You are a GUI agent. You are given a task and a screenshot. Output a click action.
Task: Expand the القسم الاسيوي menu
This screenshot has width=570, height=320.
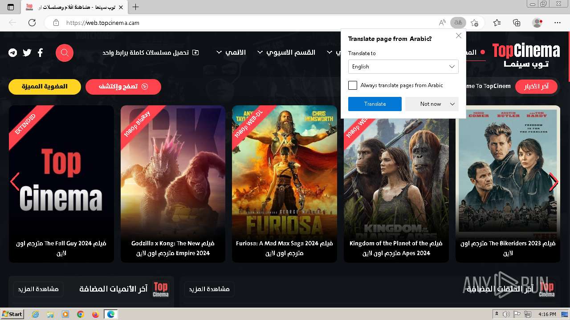(286, 52)
